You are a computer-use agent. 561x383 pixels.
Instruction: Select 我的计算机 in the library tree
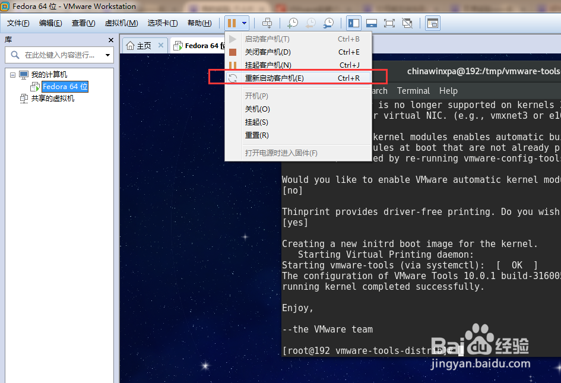pos(49,74)
